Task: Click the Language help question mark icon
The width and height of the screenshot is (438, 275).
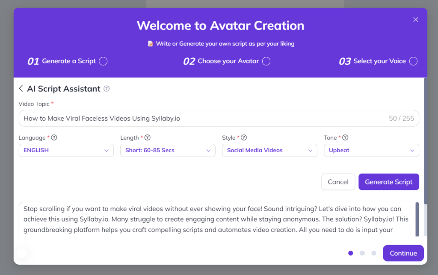Action: 54,138
